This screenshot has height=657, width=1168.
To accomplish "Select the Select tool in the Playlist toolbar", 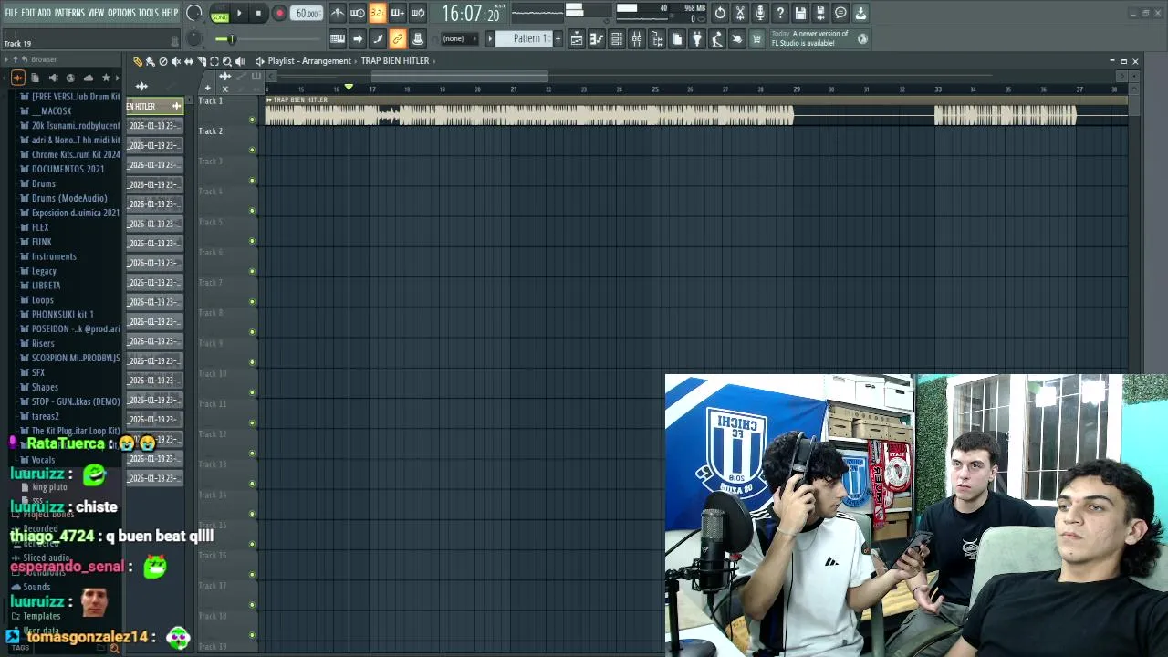I will coord(214,61).
